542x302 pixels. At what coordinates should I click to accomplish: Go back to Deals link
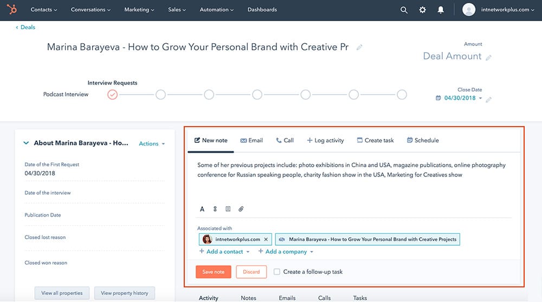click(25, 27)
